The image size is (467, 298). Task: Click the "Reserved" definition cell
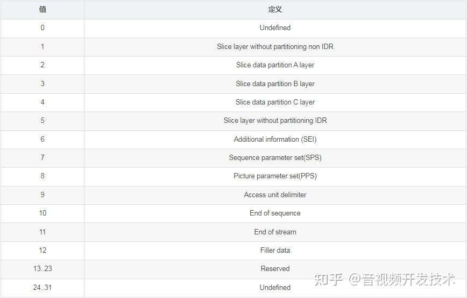tap(275, 269)
